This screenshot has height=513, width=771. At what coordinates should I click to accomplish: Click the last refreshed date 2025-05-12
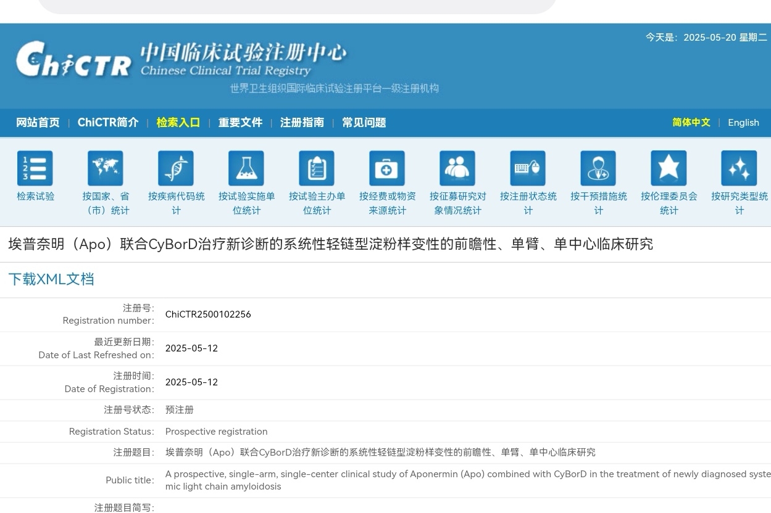click(x=191, y=348)
